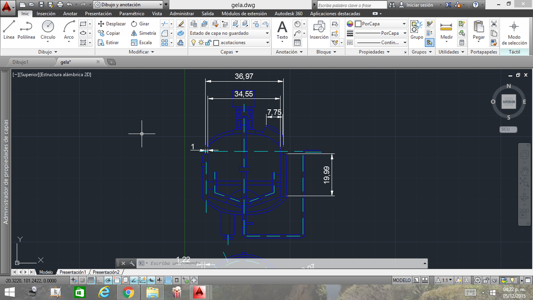Screen dimensions: 533x300
Task: Switch to the Anotar ribbon tab
Action: pyautogui.click(x=70, y=14)
